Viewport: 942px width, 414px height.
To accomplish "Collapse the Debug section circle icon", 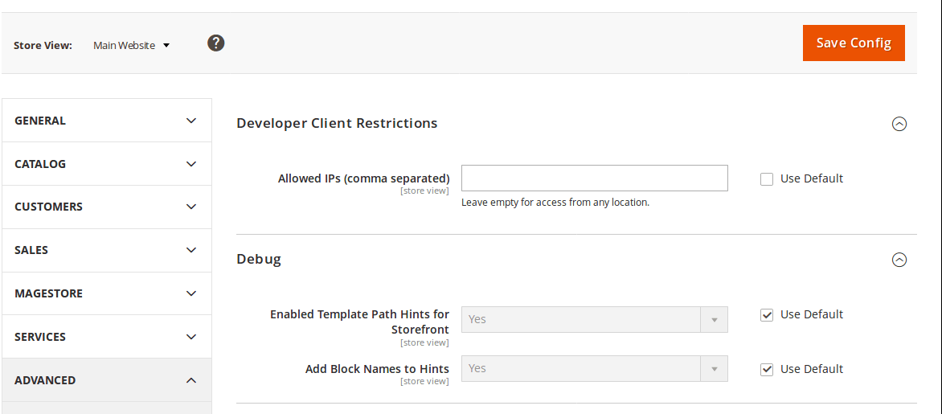I will (x=899, y=260).
